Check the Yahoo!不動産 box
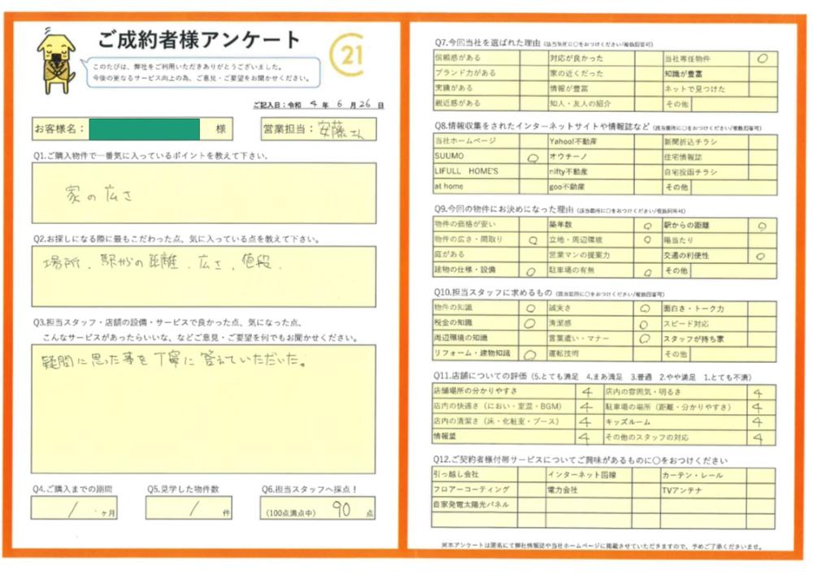Image resolution: width=813 pixels, height=574 pixels. (x=648, y=141)
